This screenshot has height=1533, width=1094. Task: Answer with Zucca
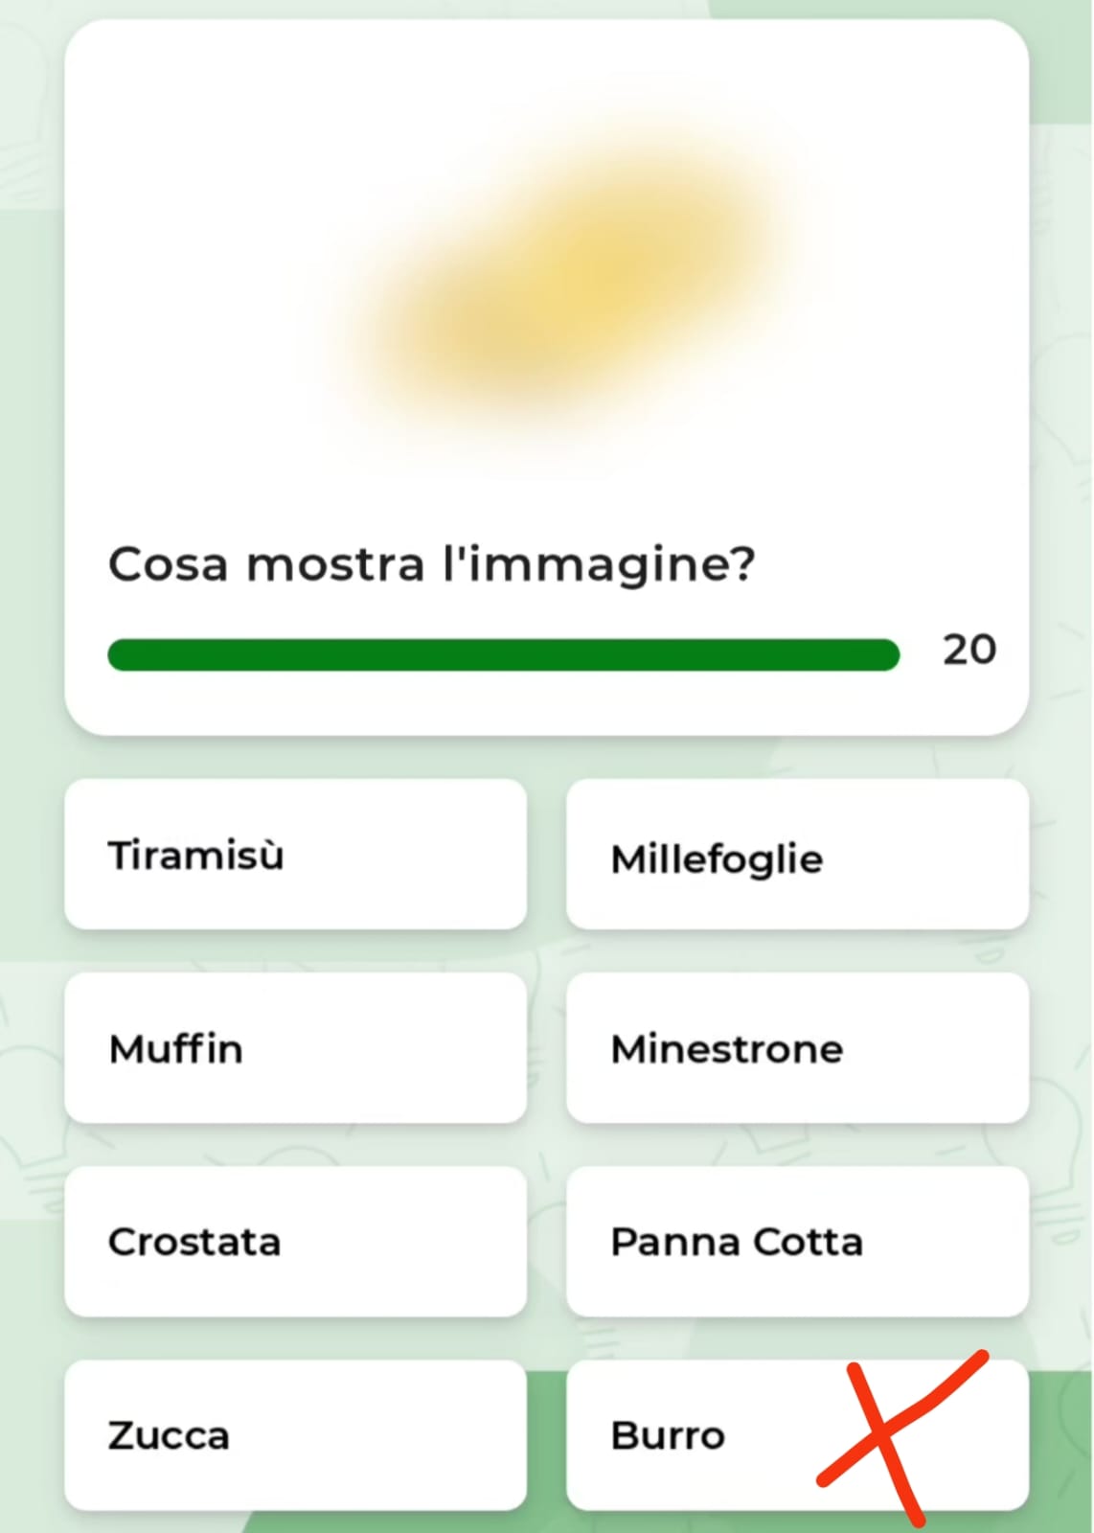pyautogui.click(x=295, y=1435)
